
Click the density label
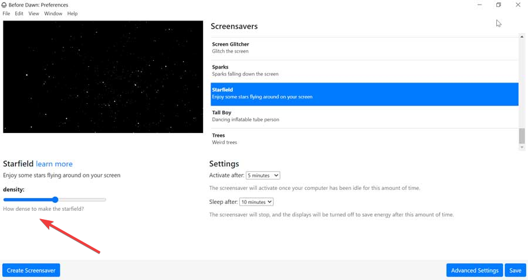point(14,190)
